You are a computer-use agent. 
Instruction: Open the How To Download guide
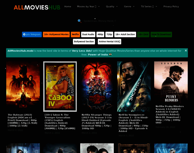pyautogui.click(x=161, y=34)
